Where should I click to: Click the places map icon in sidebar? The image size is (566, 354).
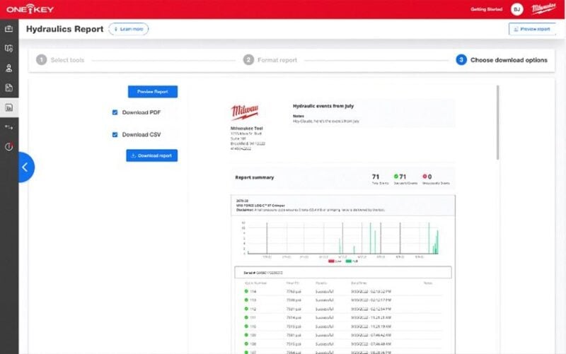pos(9,49)
